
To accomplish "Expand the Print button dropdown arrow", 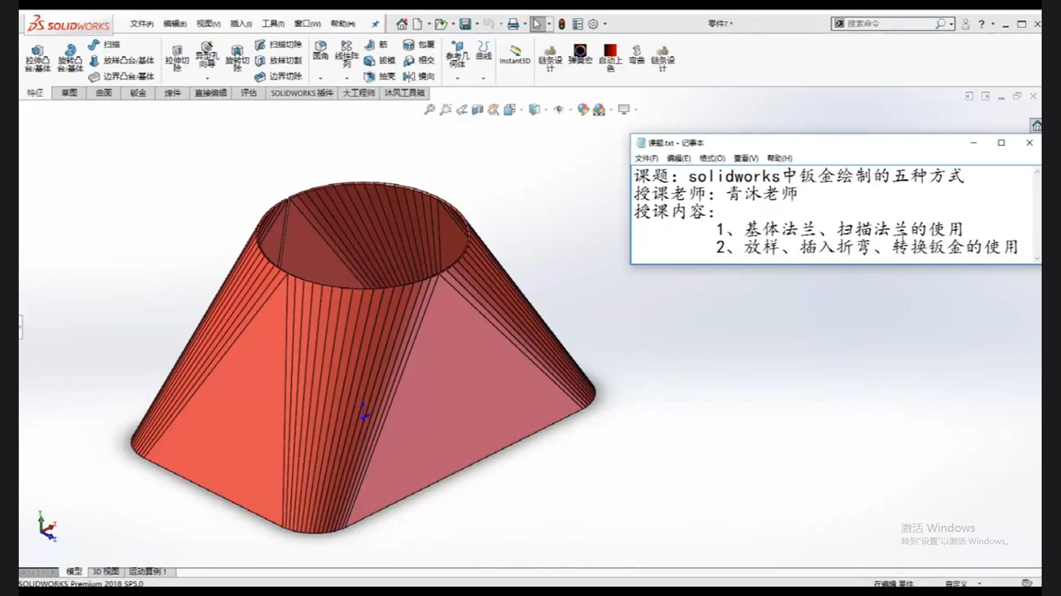I will tap(525, 24).
